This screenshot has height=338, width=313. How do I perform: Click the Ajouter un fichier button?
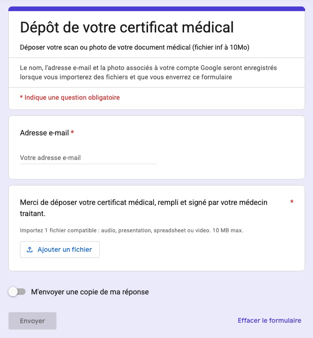[x=60, y=249]
